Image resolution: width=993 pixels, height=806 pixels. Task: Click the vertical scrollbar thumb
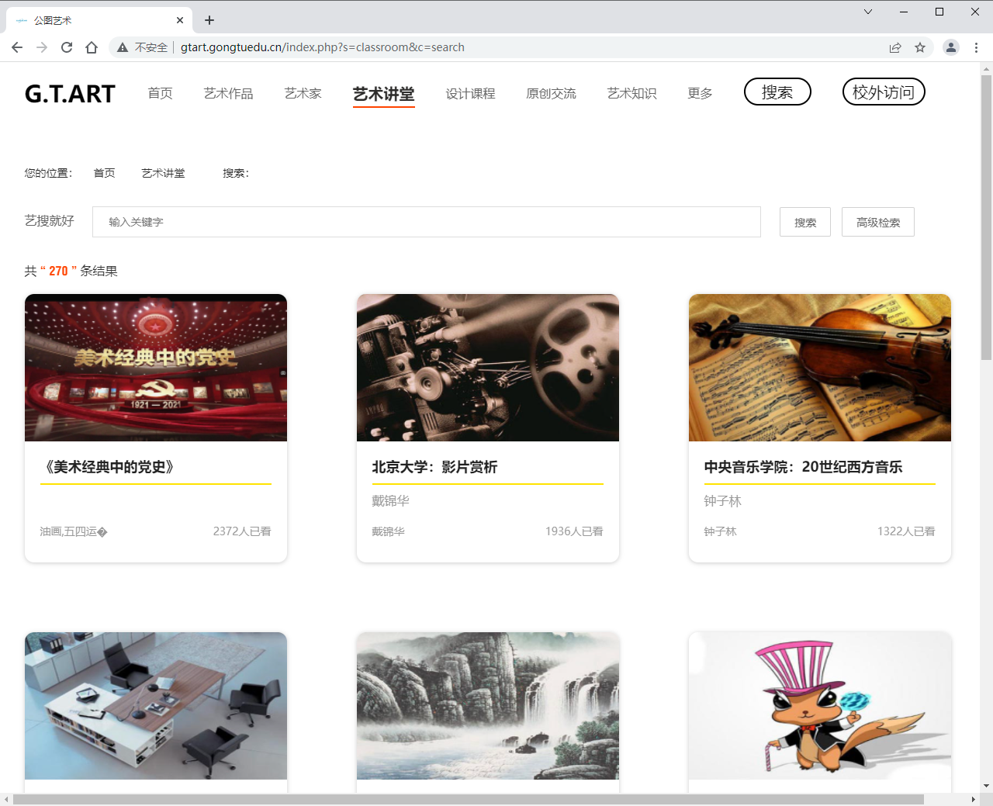(x=986, y=217)
